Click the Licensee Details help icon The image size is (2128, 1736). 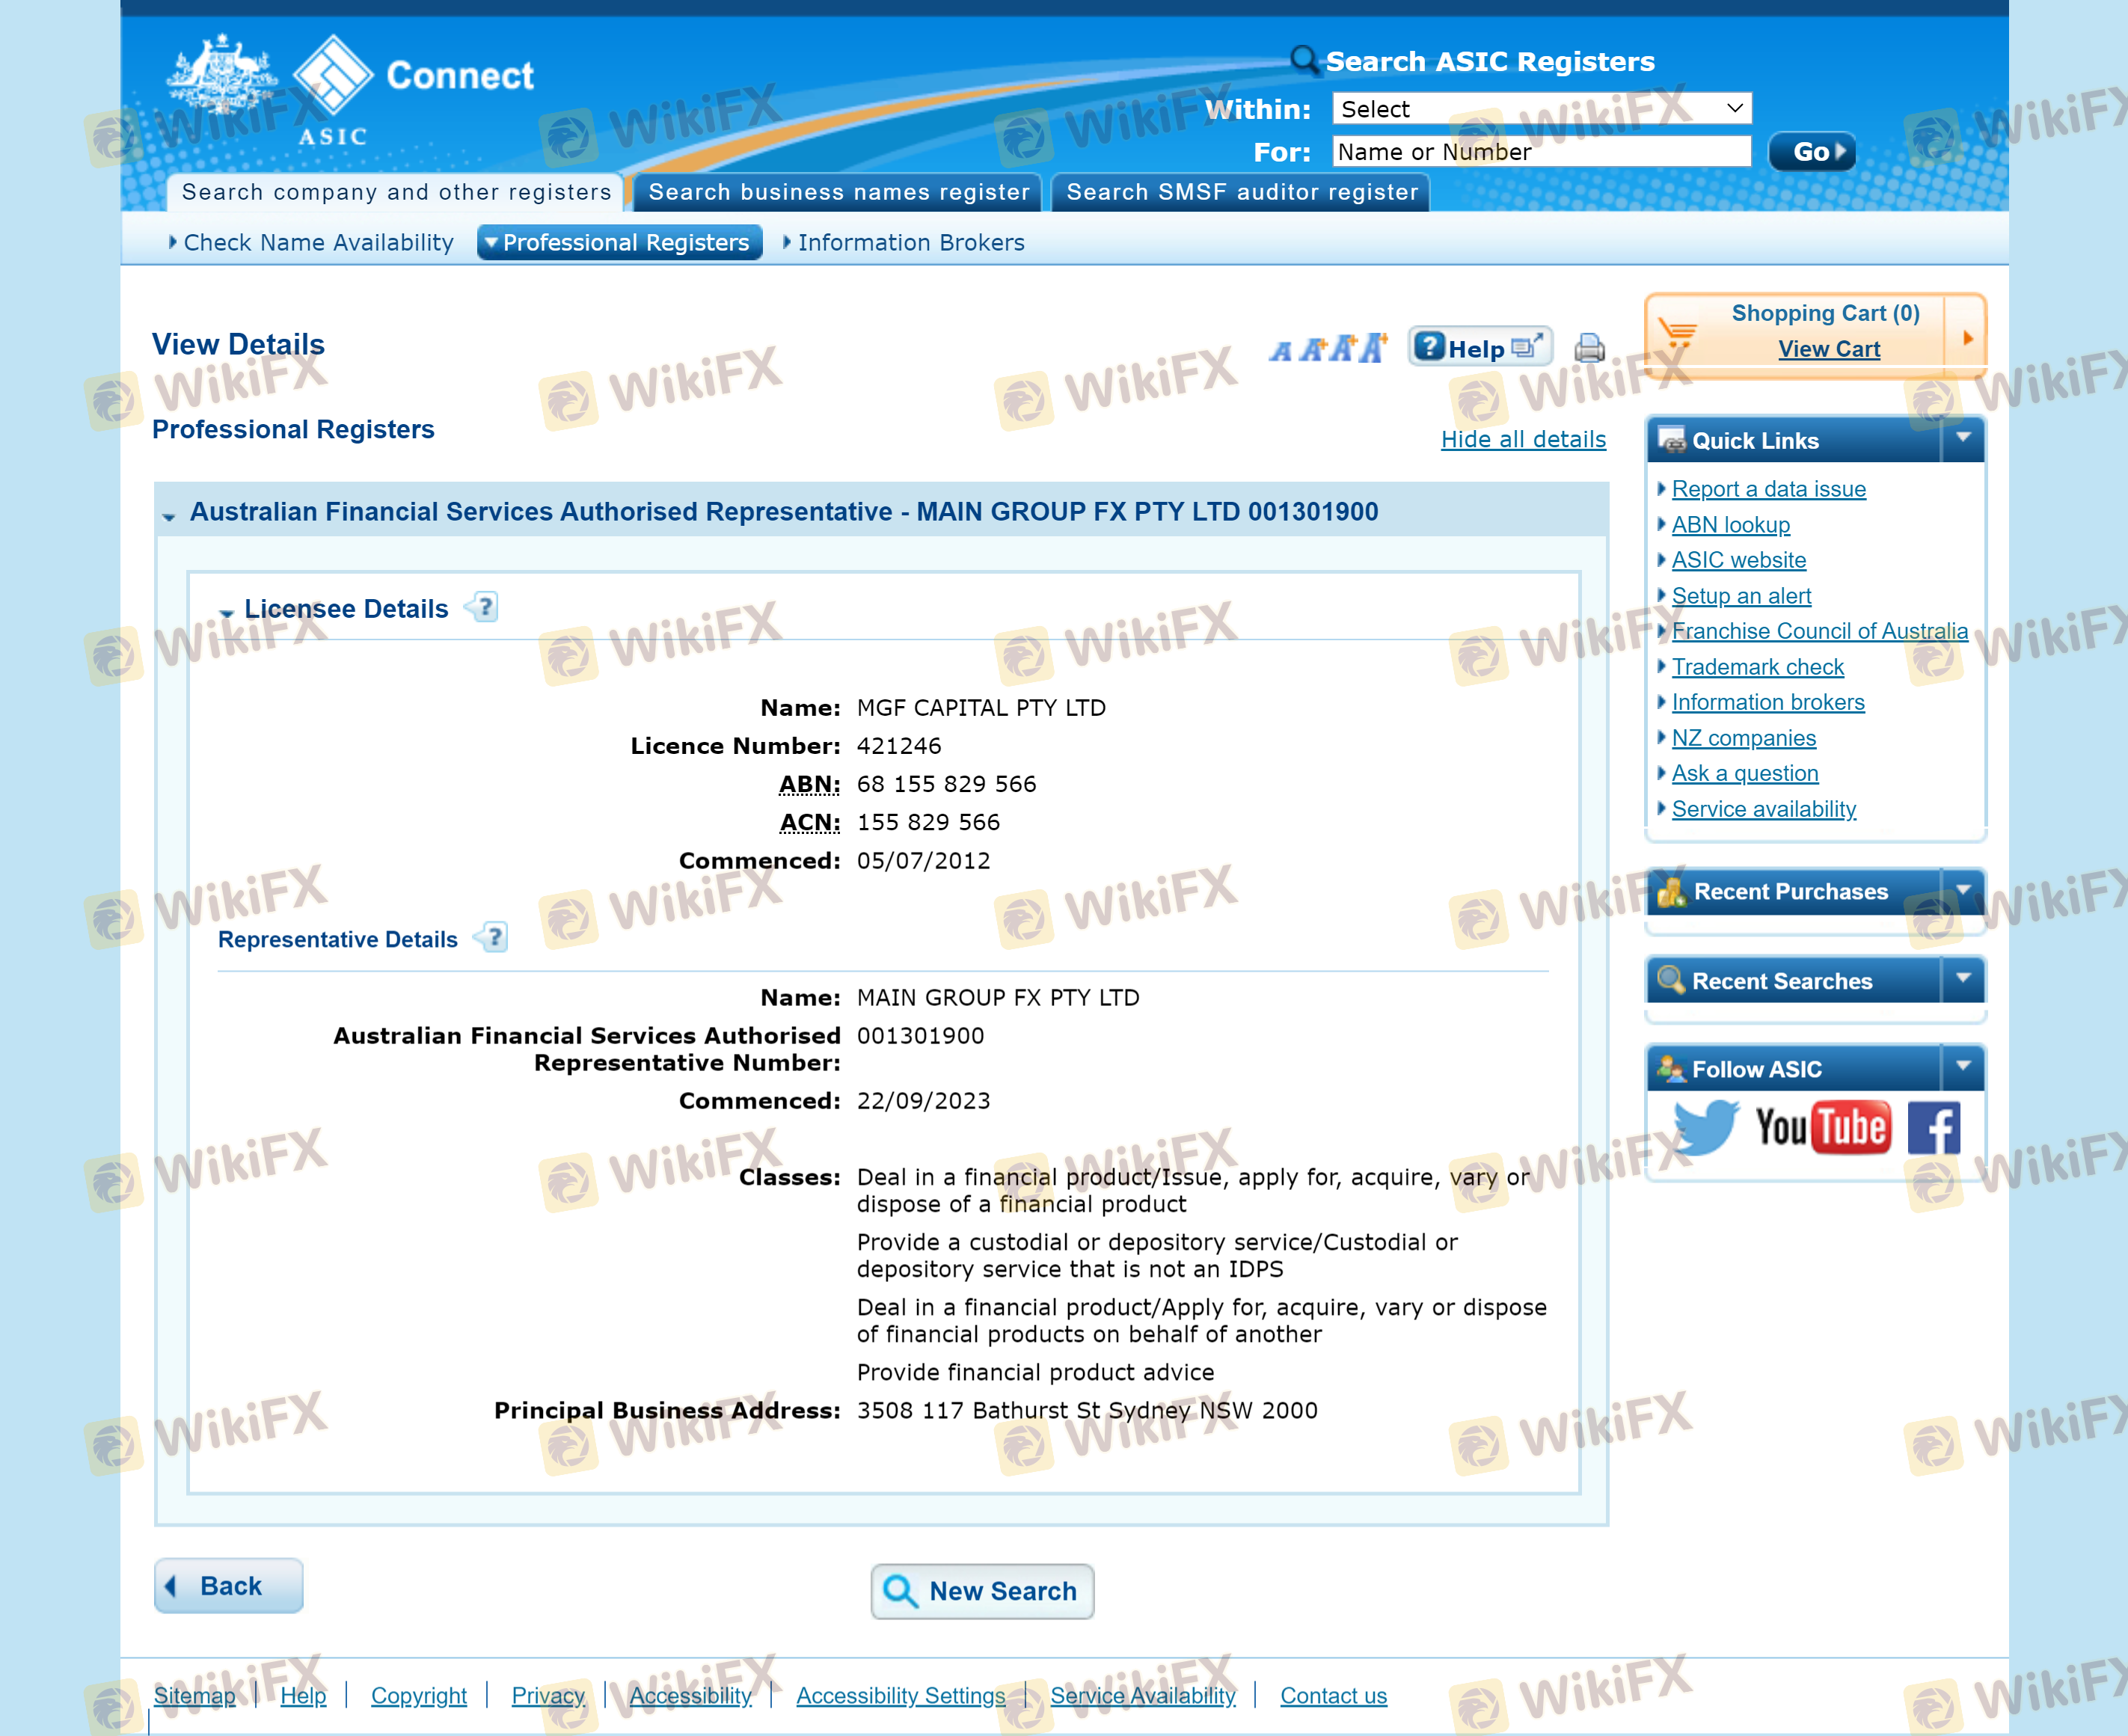click(485, 607)
